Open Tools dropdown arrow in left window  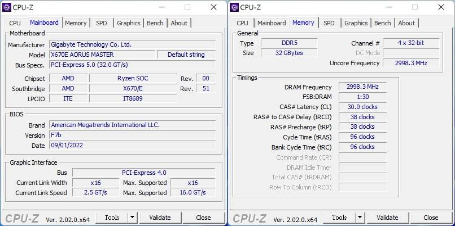pyautogui.click(x=132, y=218)
